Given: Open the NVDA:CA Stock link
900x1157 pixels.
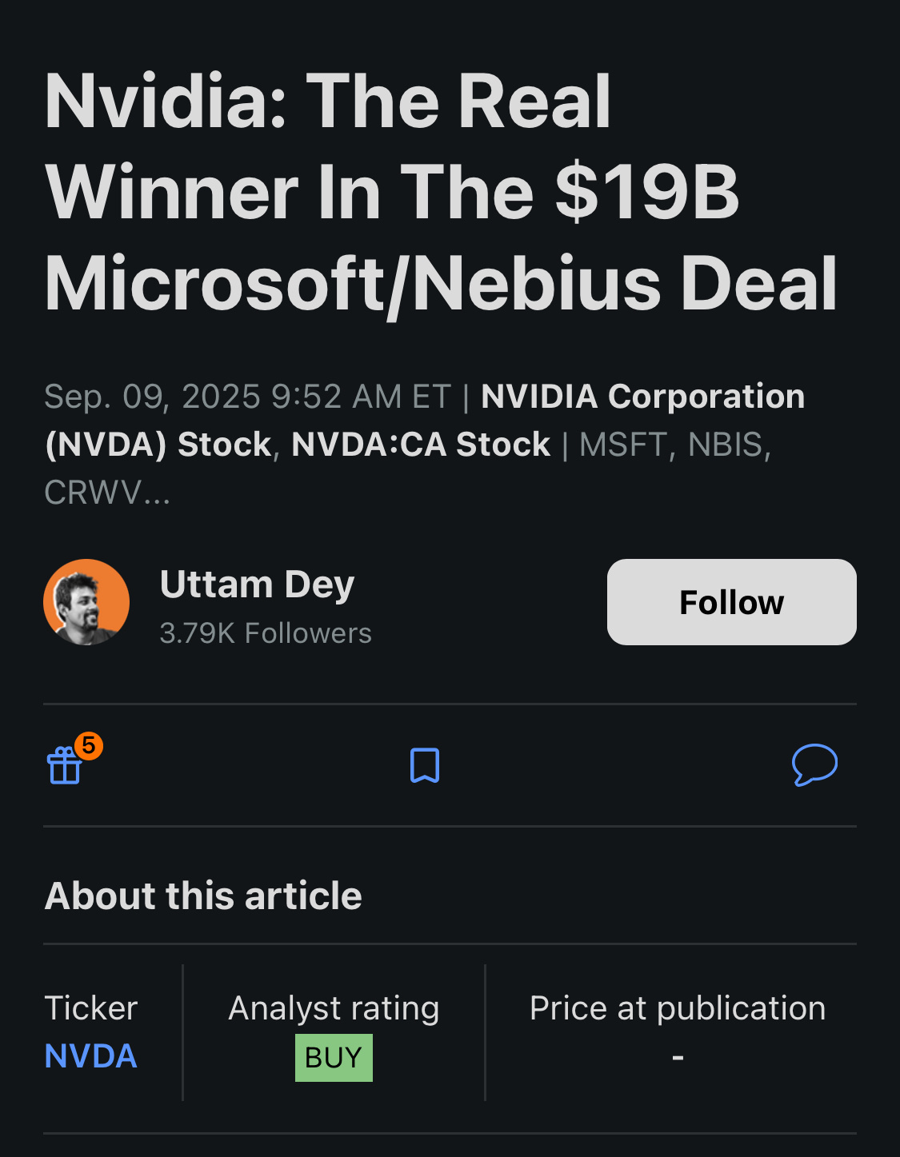Looking at the screenshot, I should (x=421, y=445).
